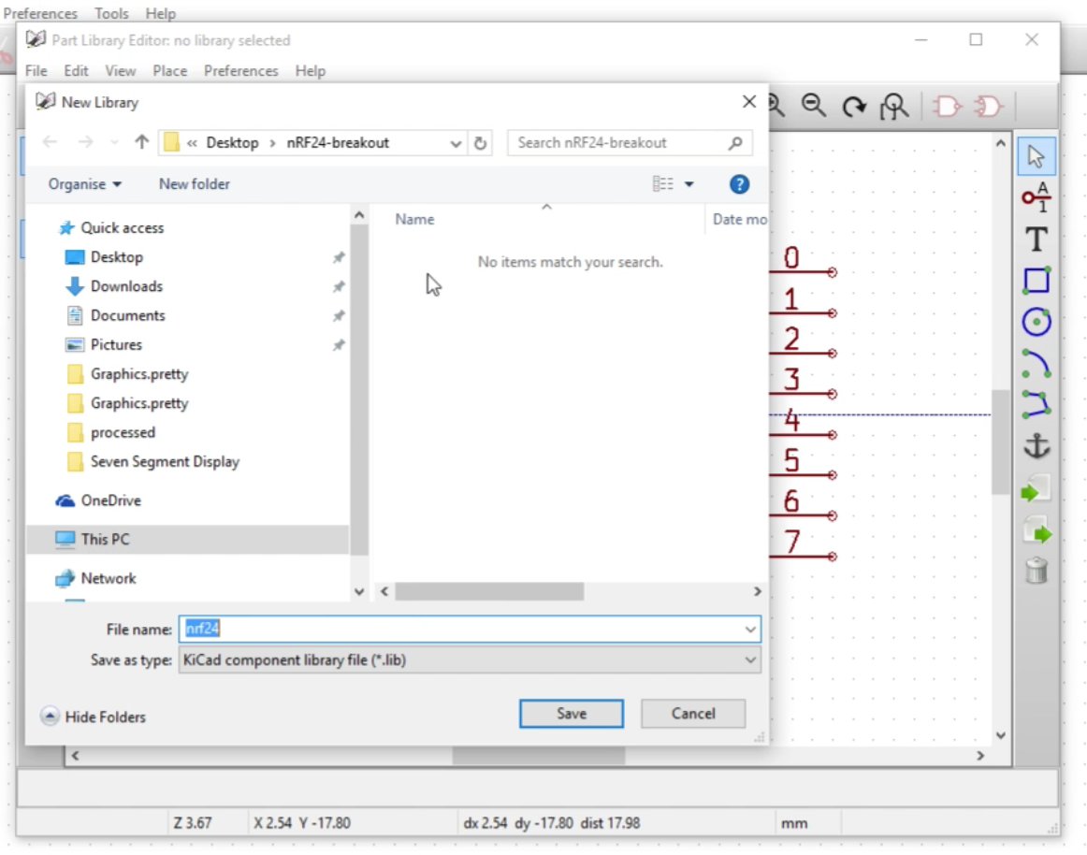The image size is (1087, 855).
Task: Select OneDrive in navigation pane
Action: [x=111, y=500]
